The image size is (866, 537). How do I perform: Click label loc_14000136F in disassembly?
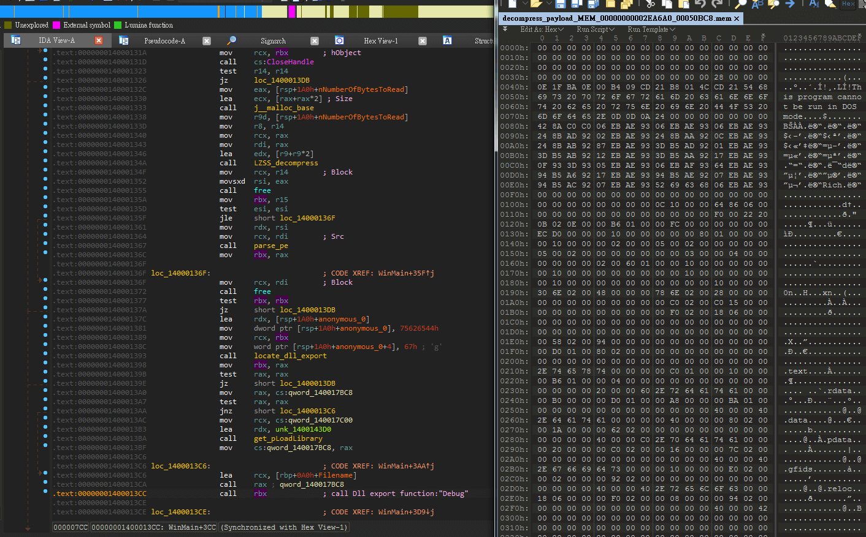click(180, 273)
